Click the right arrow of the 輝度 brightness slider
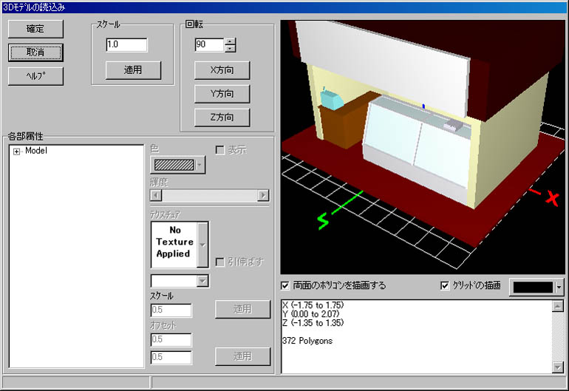This screenshot has height=391, width=569. [x=263, y=195]
